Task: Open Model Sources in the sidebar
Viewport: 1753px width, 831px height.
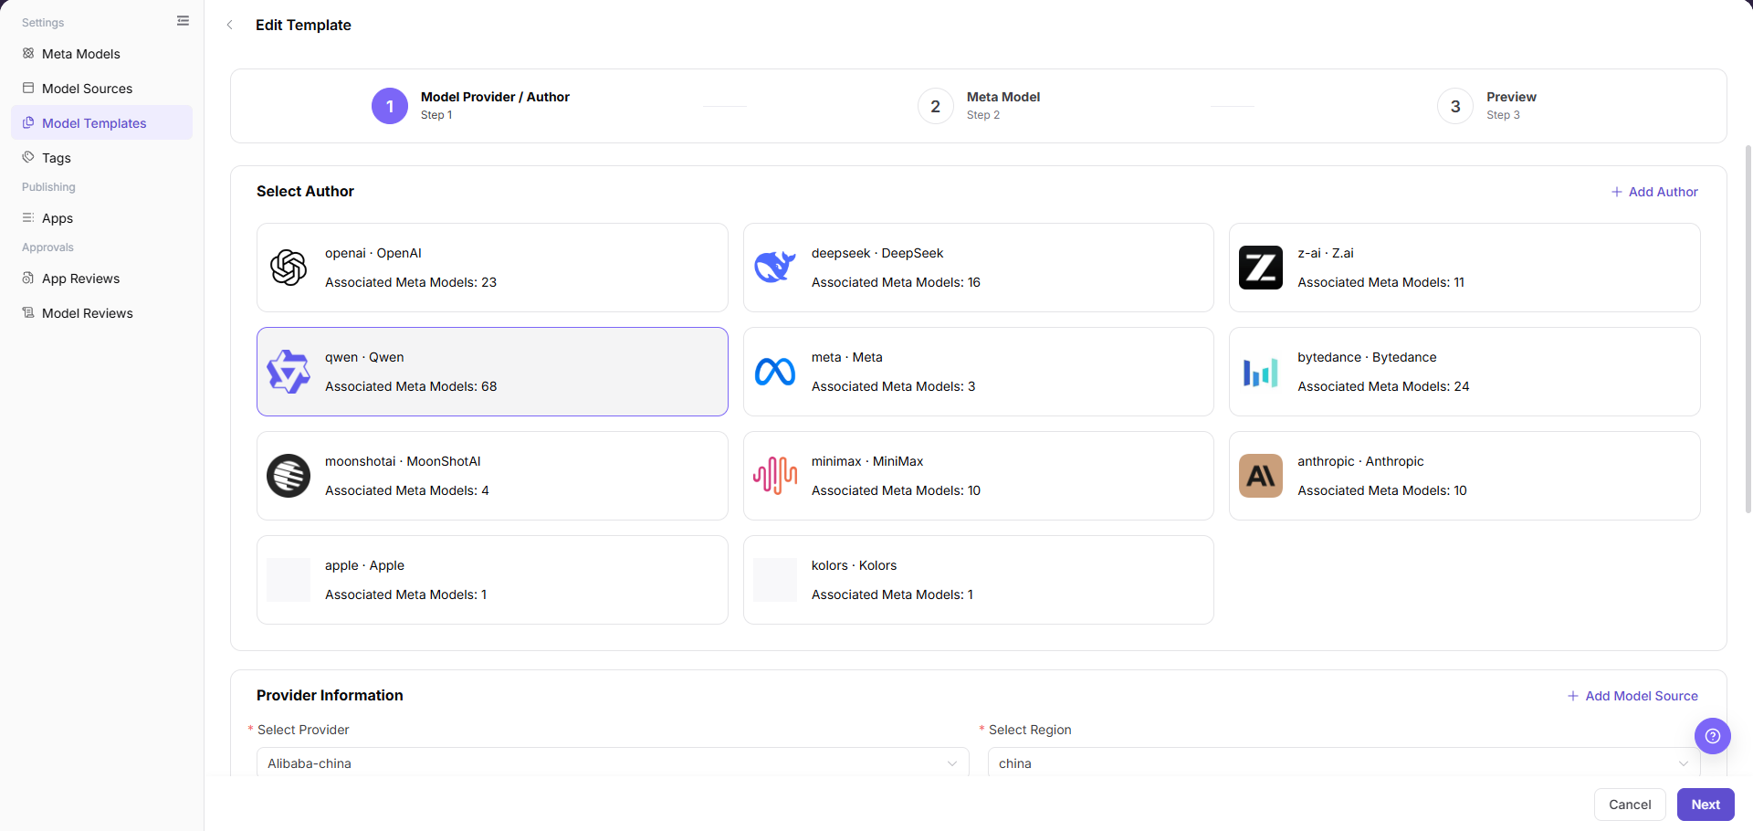Action: coord(101,89)
